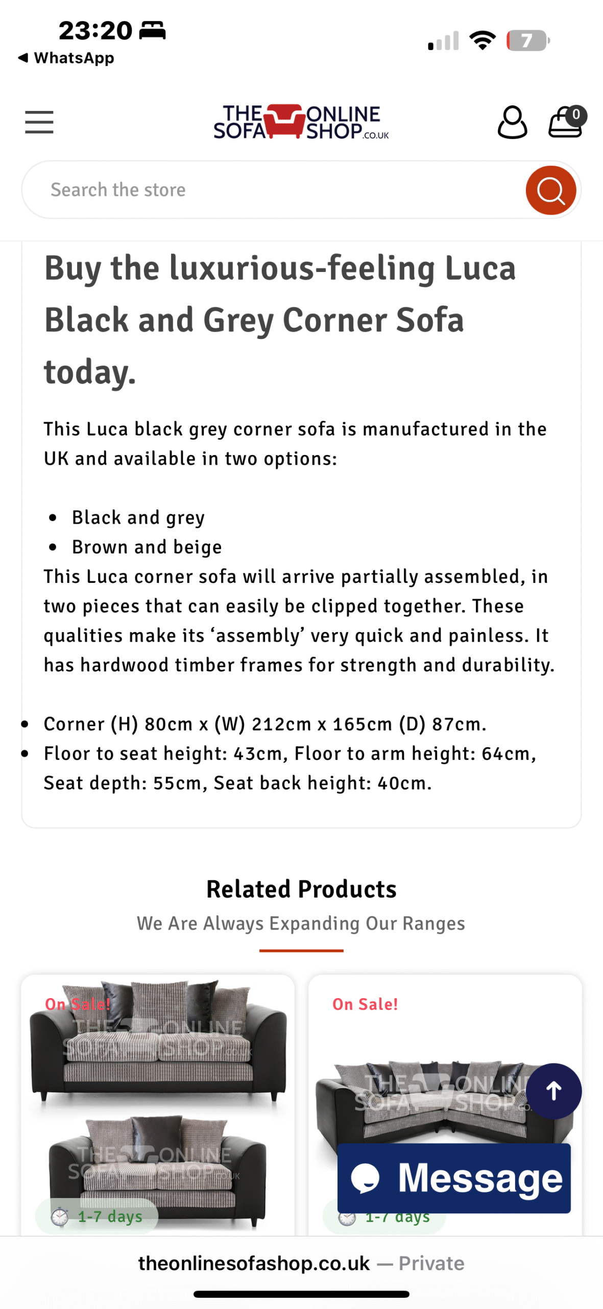Viewport: 603px width, 1309px height.
Task: Open the two-sofa set product image
Action: coord(158,1104)
